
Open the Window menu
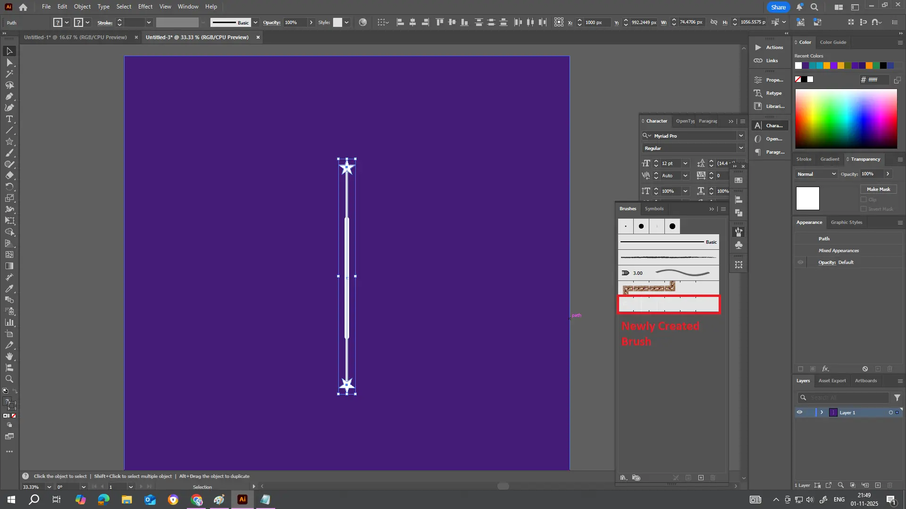[x=188, y=6]
